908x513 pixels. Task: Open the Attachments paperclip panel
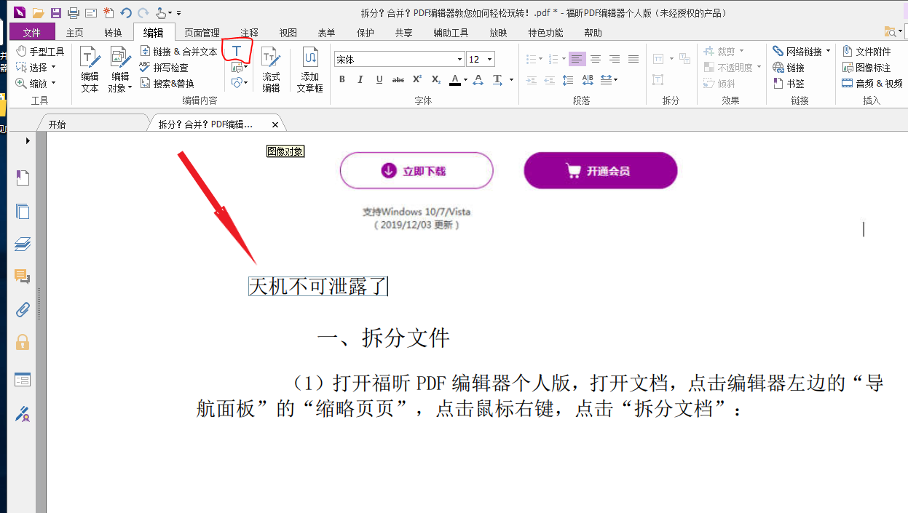[23, 309]
